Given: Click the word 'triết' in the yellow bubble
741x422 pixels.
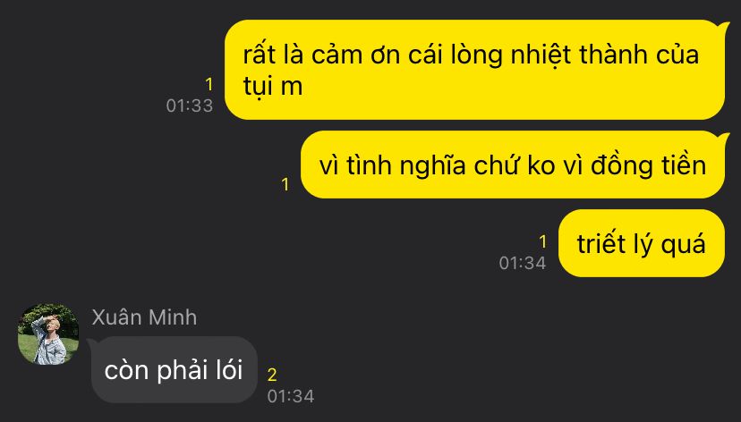Looking at the screenshot, I should [600, 243].
